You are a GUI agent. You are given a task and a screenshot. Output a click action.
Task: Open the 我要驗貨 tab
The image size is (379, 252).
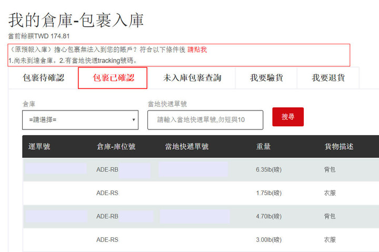(x=266, y=78)
